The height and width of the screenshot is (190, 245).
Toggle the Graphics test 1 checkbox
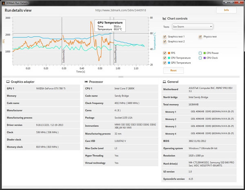[165, 37]
